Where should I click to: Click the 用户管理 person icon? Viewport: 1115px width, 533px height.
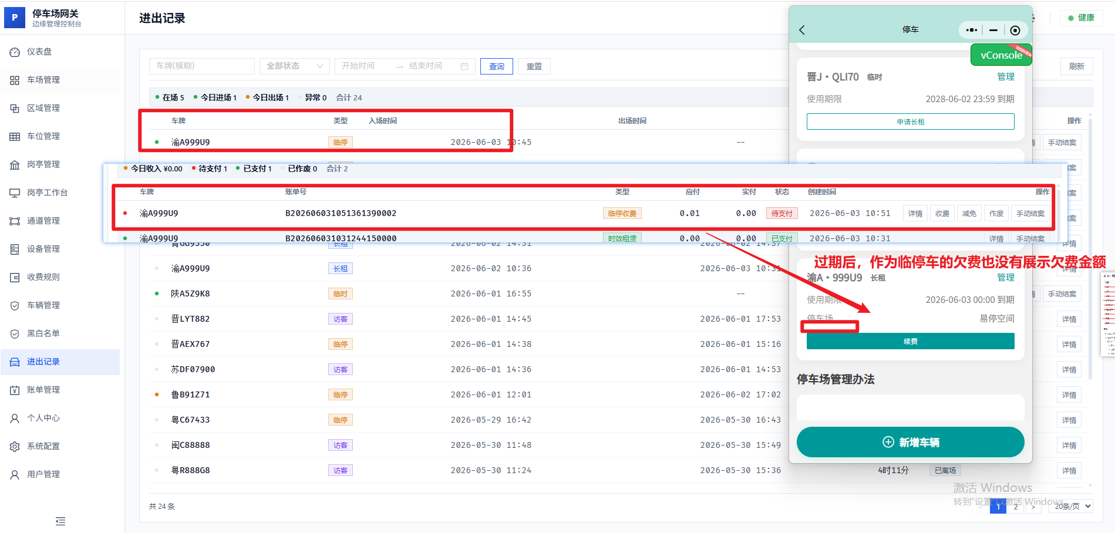pyautogui.click(x=15, y=474)
